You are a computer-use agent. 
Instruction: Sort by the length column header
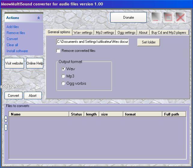(91, 114)
